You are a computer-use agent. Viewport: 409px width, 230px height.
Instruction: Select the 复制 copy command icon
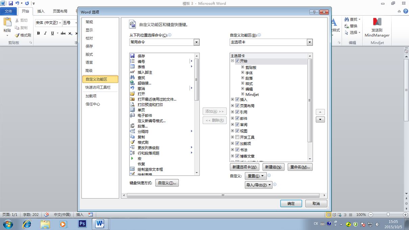(133, 137)
